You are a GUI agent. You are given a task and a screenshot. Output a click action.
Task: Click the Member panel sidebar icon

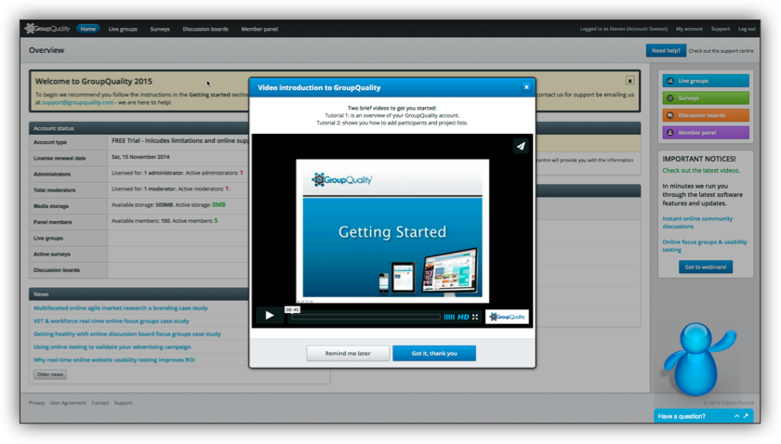point(670,133)
